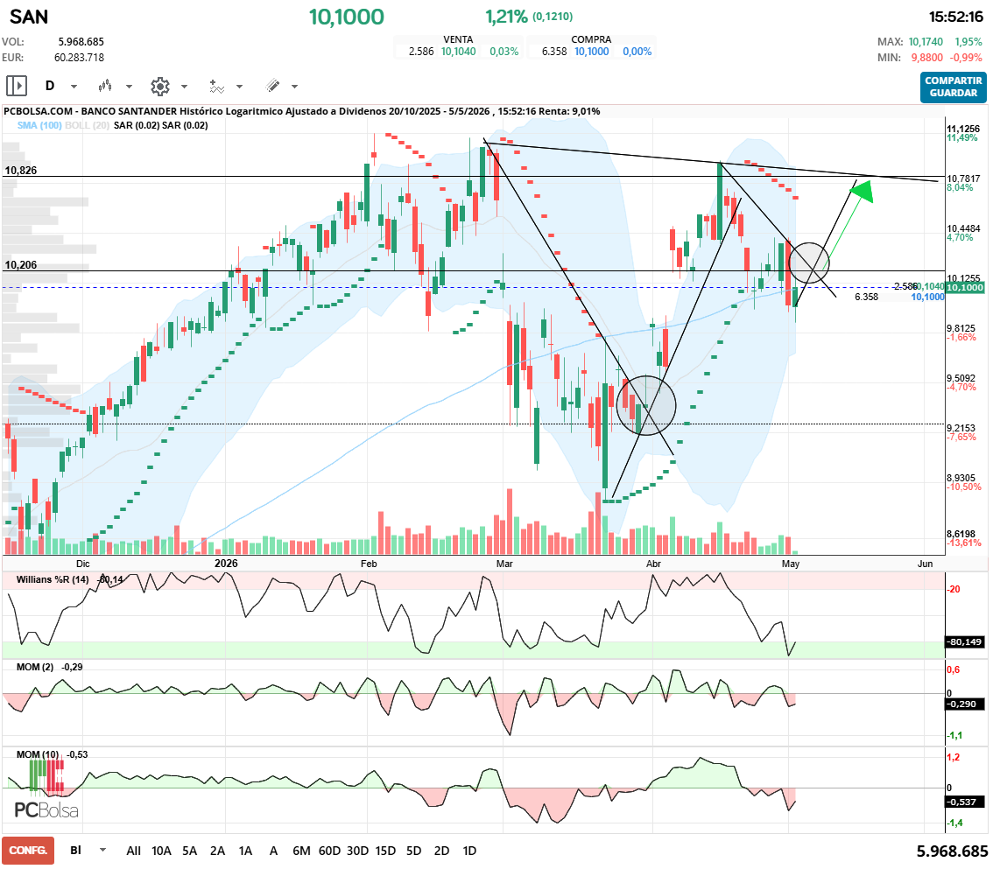Select the BI option

[76, 850]
